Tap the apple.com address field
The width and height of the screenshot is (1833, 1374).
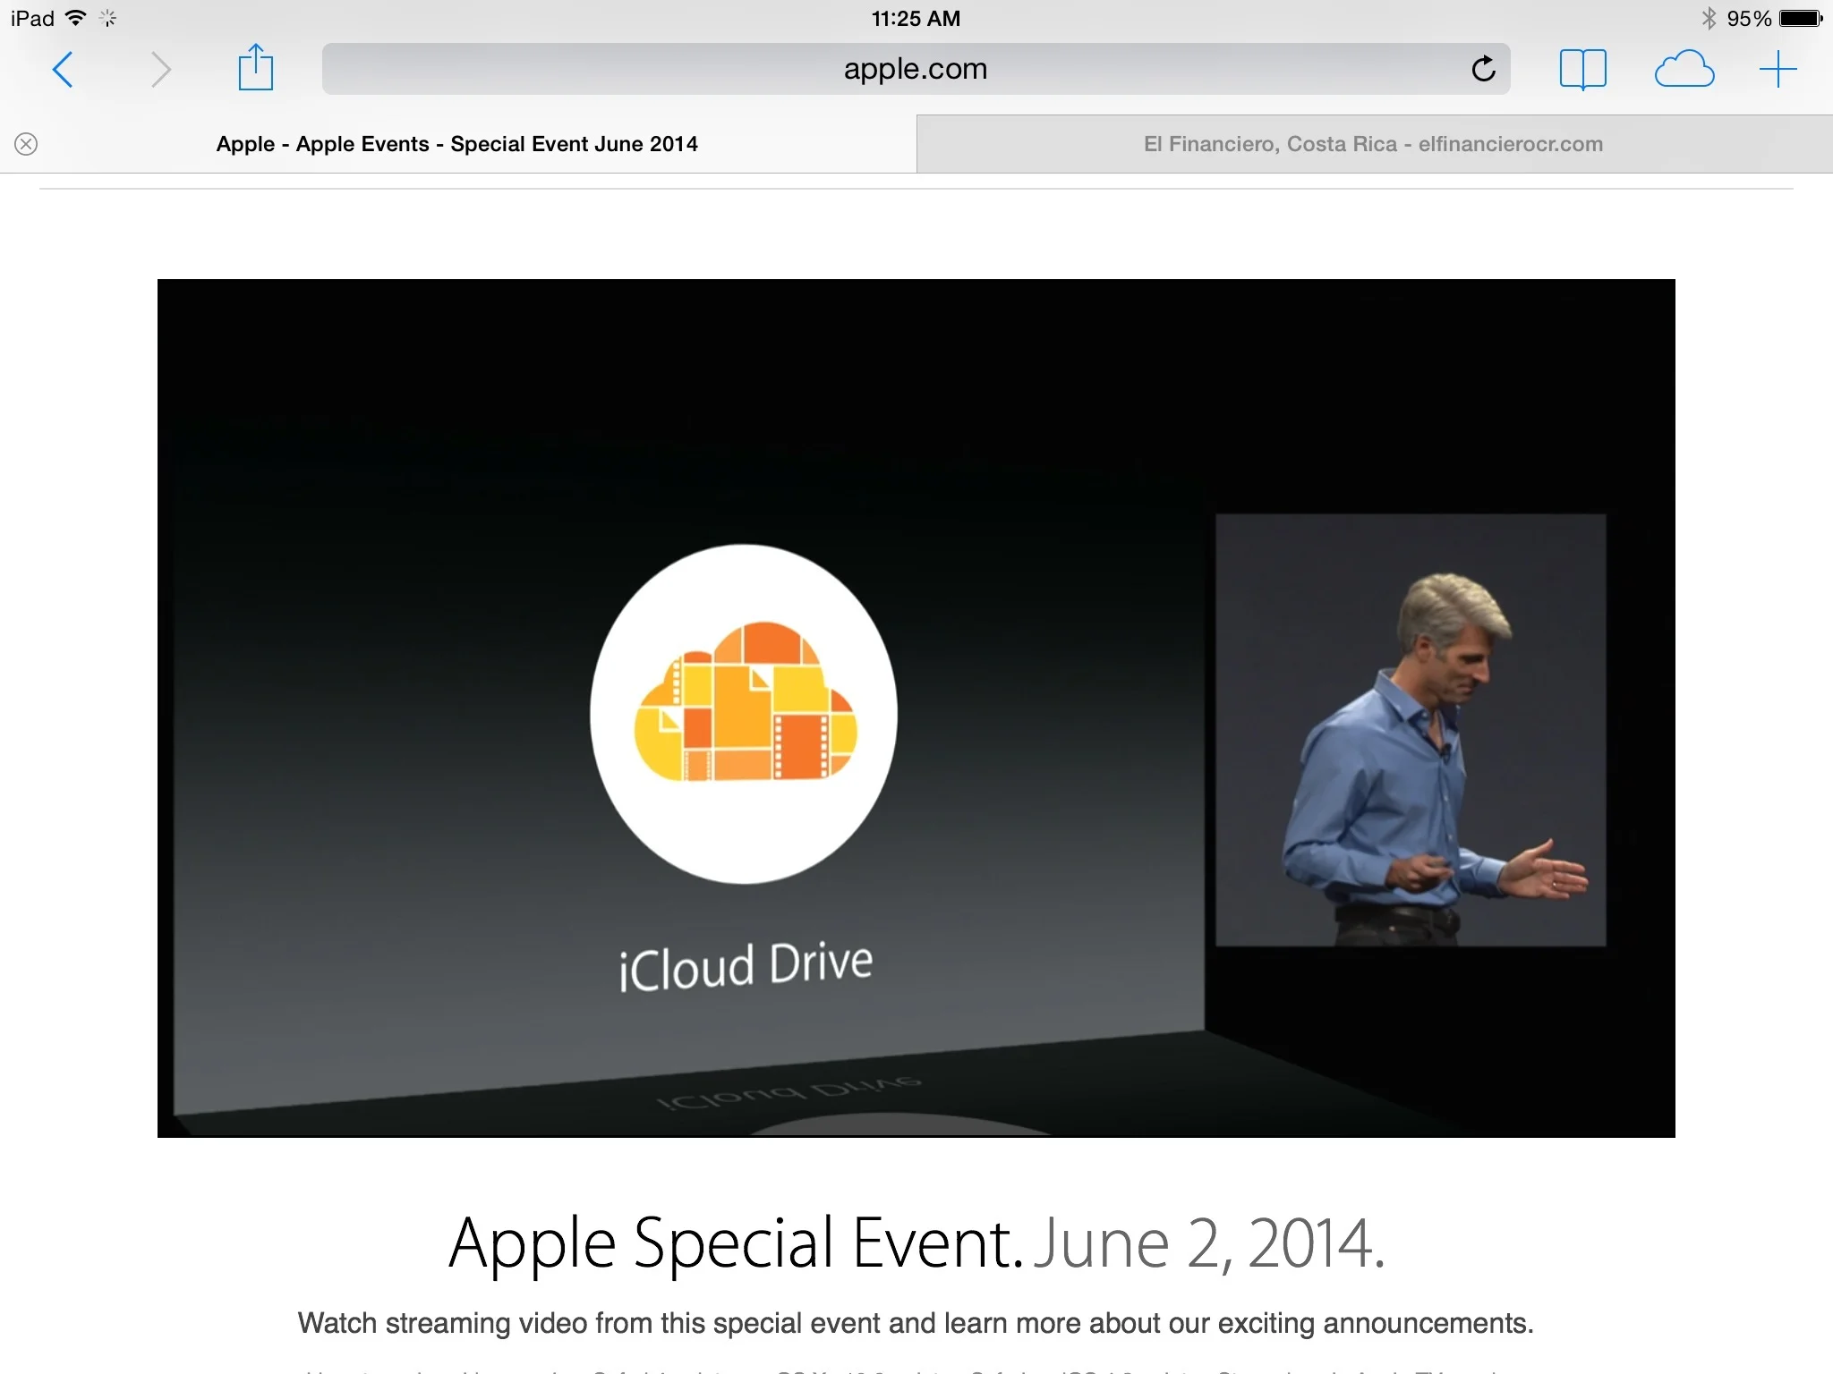click(x=916, y=69)
